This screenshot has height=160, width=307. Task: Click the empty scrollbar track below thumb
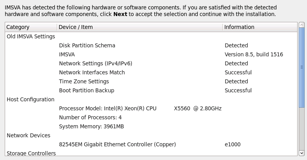click(x=302, y=129)
